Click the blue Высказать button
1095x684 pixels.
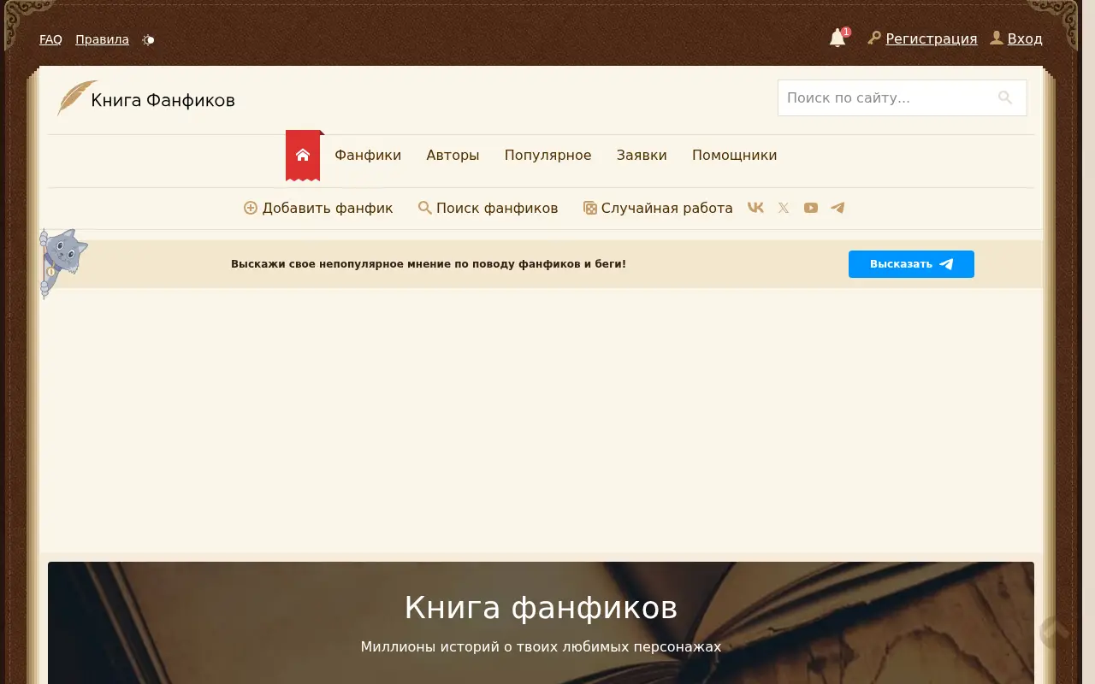point(911,264)
